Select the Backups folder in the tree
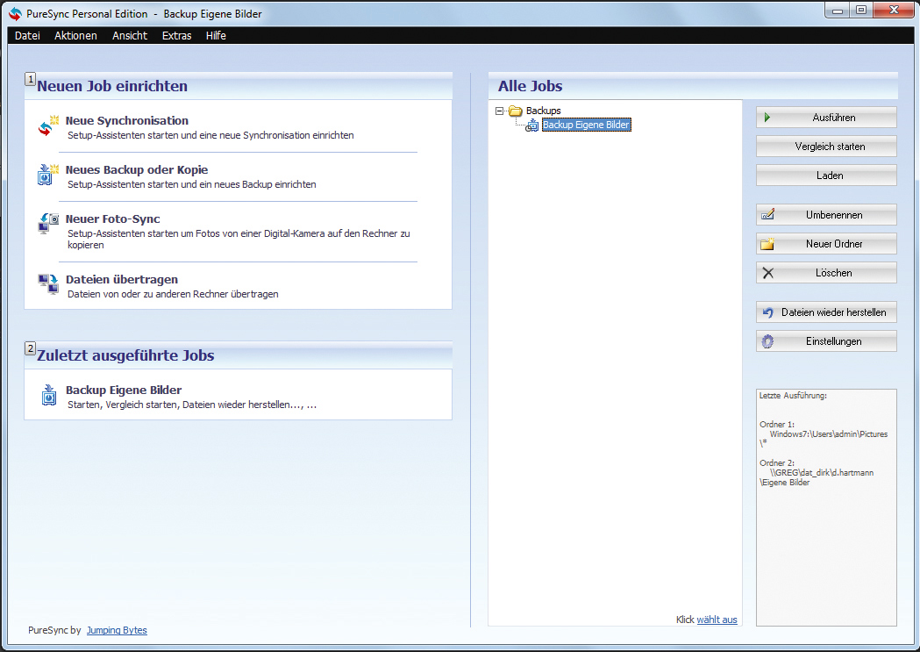 pos(543,111)
